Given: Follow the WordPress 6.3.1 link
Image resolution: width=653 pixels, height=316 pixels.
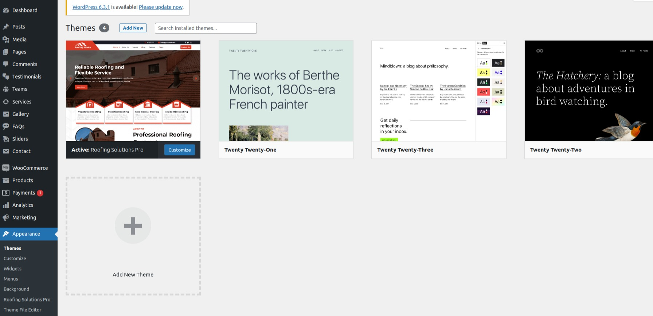Looking at the screenshot, I should point(91,7).
